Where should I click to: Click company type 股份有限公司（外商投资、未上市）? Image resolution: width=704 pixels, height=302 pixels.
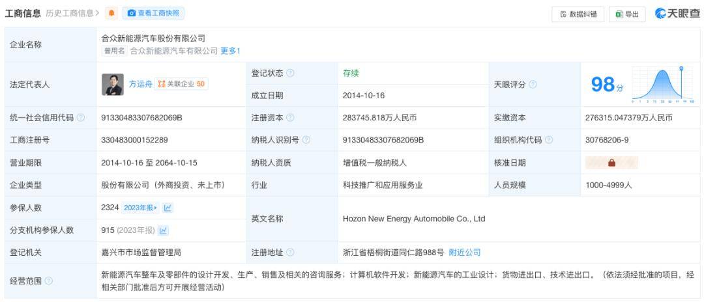click(x=165, y=185)
